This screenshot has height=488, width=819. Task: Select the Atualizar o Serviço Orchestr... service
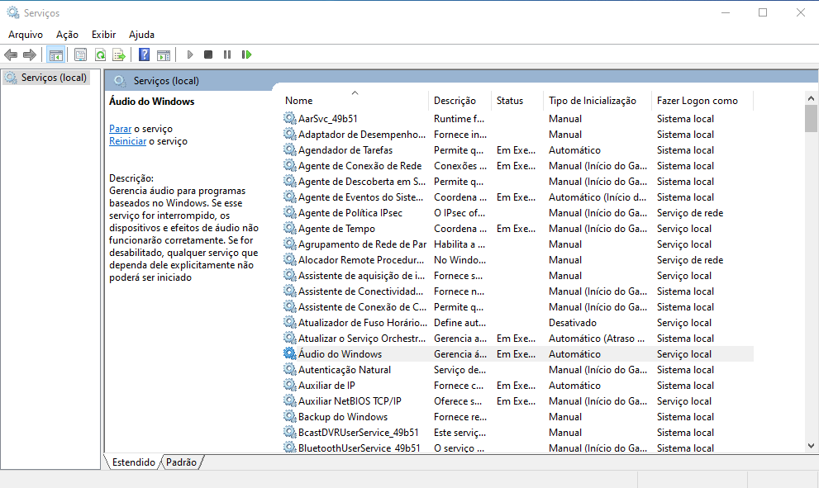pos(362,339)
